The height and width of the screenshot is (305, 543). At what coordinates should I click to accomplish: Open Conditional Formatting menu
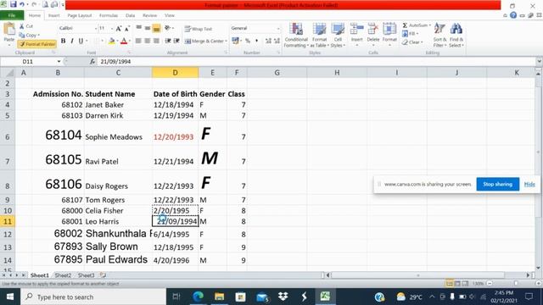[296, 36]
